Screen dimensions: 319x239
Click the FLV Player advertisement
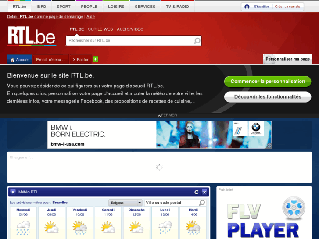coord(264,217)
